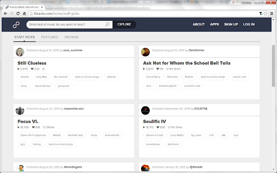Select the attitude tag
The width and height of the screenshot is (277, 173).
(111, 77)
